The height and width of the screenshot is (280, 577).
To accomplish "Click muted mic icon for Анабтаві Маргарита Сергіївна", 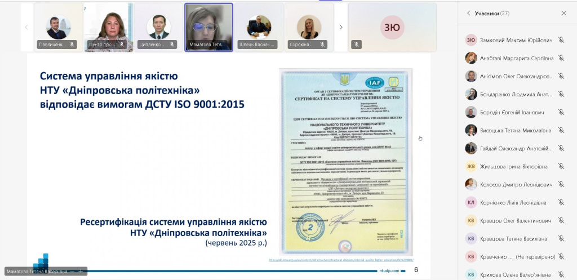I will (561, 58).
